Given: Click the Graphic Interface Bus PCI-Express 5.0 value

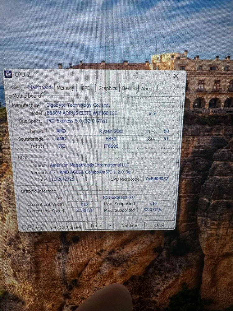Looking at the screenshot, I should [x=118, y=197].
